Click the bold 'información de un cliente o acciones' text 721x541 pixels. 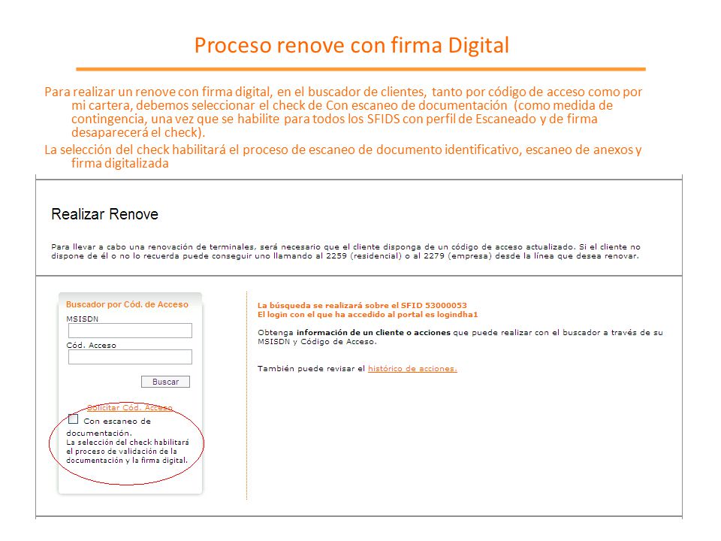[x=373, y=333]
